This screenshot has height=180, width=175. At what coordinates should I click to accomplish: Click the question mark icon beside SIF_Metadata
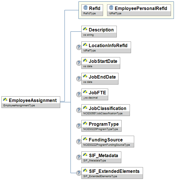point(79,157)
